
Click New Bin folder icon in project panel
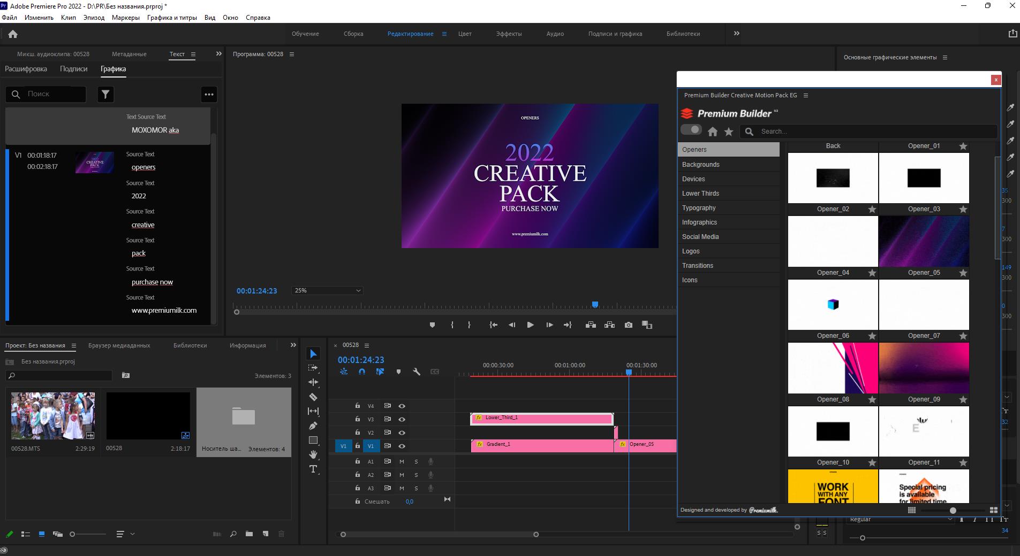[x=249, y=534]
